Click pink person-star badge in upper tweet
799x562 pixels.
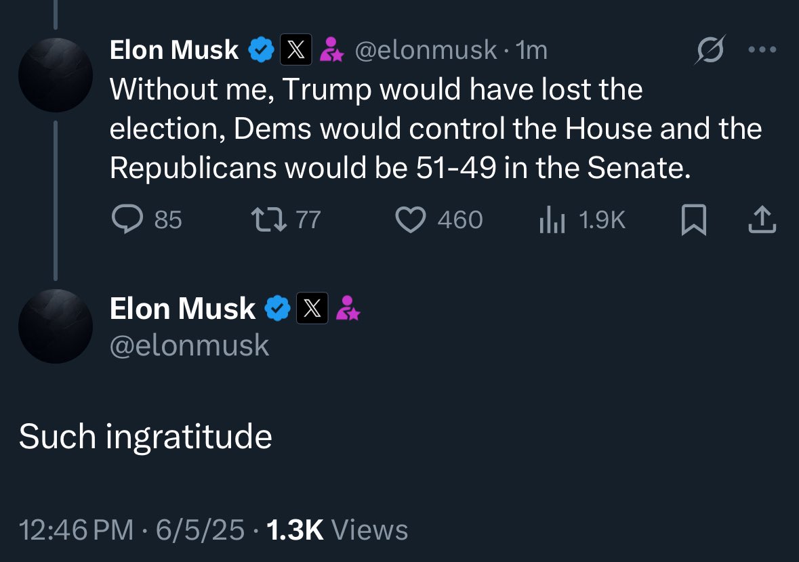click(331, 49)
